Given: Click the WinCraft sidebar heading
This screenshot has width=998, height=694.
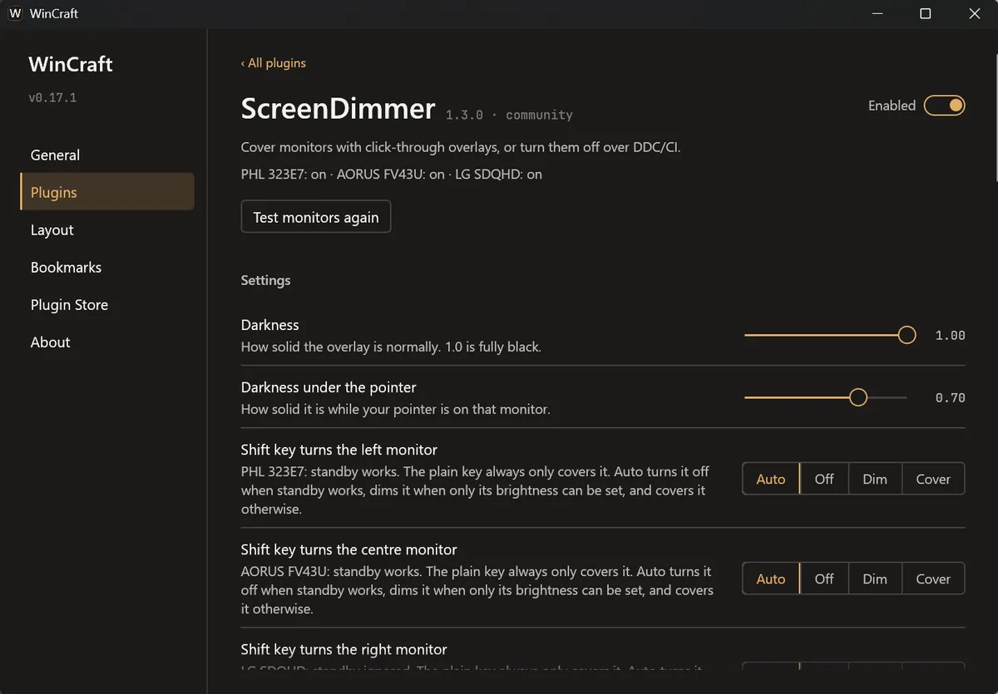Looking at the screenshot, I should coord(71,64).
